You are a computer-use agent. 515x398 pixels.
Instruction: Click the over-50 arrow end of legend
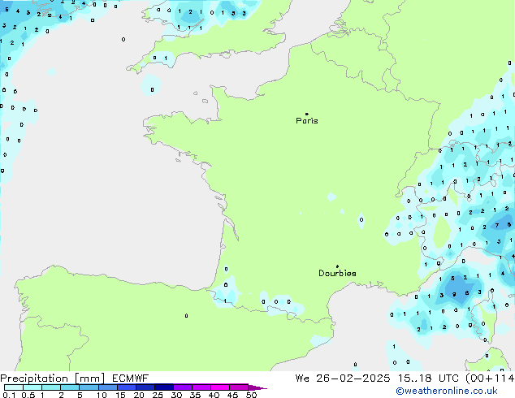coord(257,387)
